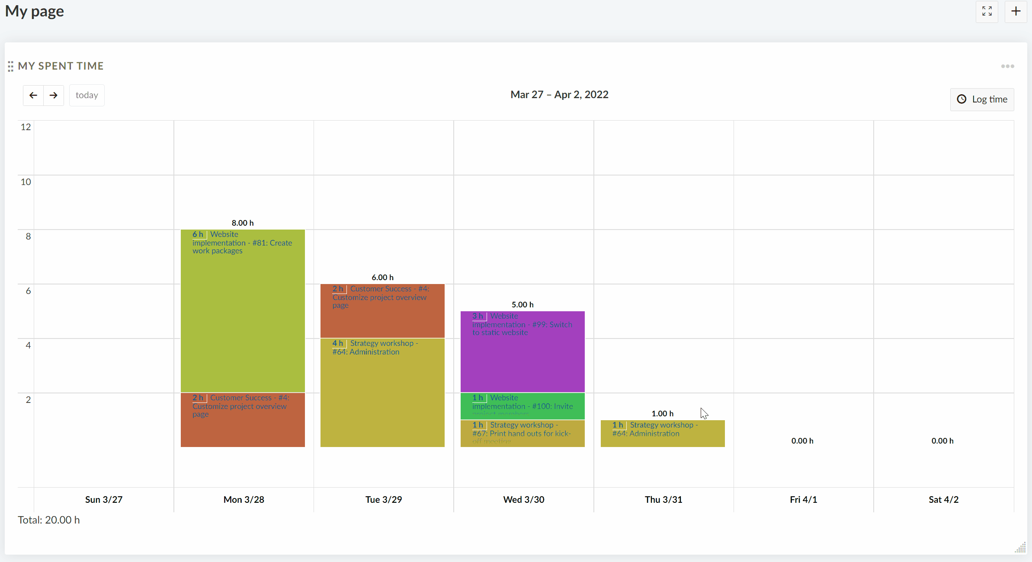Click the Wed 3/30 column header

tap(524, 499)
